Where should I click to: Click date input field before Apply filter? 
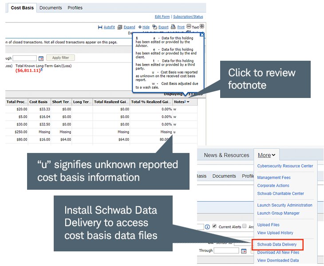[24, 59]
